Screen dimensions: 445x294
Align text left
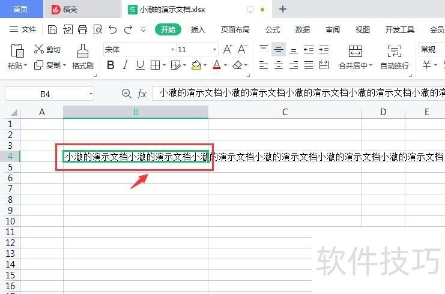264,65
